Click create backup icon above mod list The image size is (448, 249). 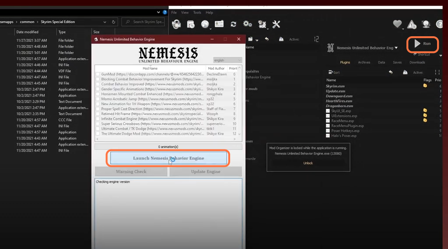(281, 39)
